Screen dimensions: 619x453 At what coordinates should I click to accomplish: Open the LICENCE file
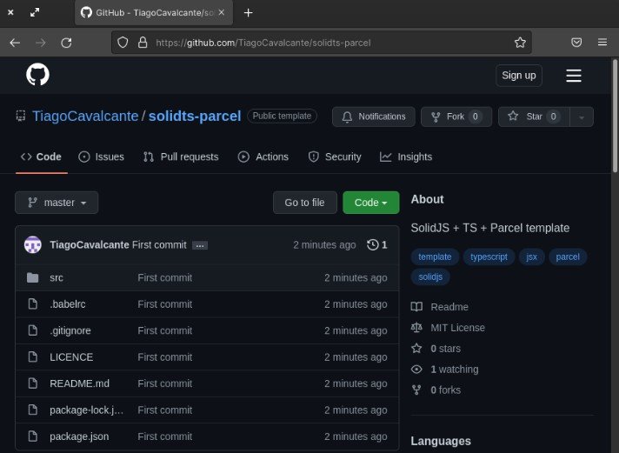[71, 357]
